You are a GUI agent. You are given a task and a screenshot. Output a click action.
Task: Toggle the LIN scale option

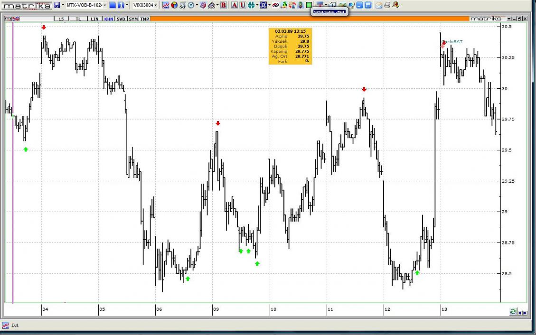pyautogui.click(x=95, y=19)
